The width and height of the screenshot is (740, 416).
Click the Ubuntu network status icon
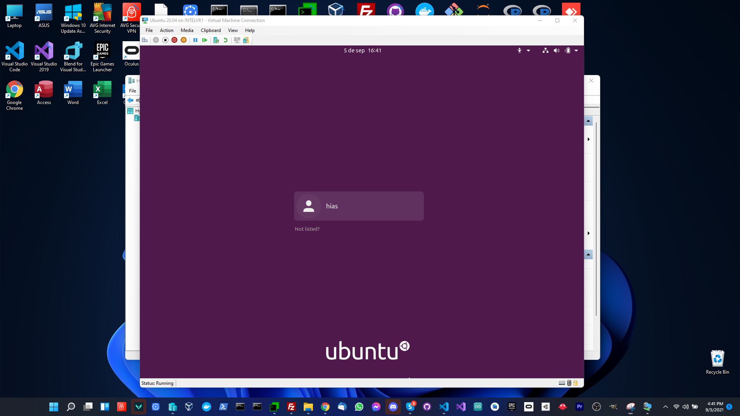545,50
